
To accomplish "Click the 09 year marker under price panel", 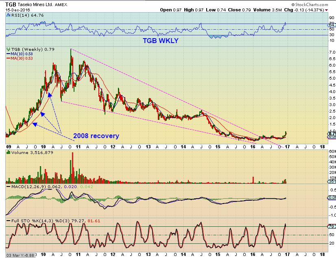I will tap(9, 147).
